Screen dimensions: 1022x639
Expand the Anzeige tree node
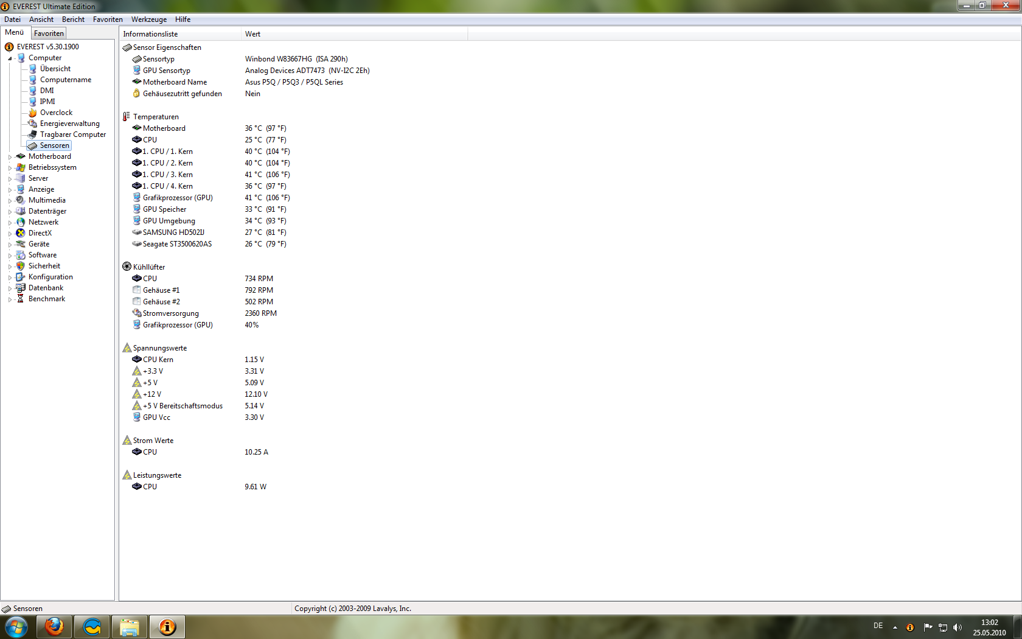click(x=10, y=190)
